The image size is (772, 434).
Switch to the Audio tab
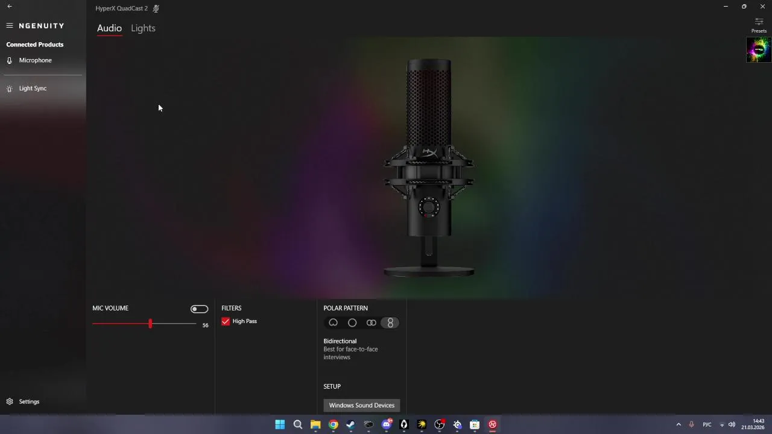(109, 28)
